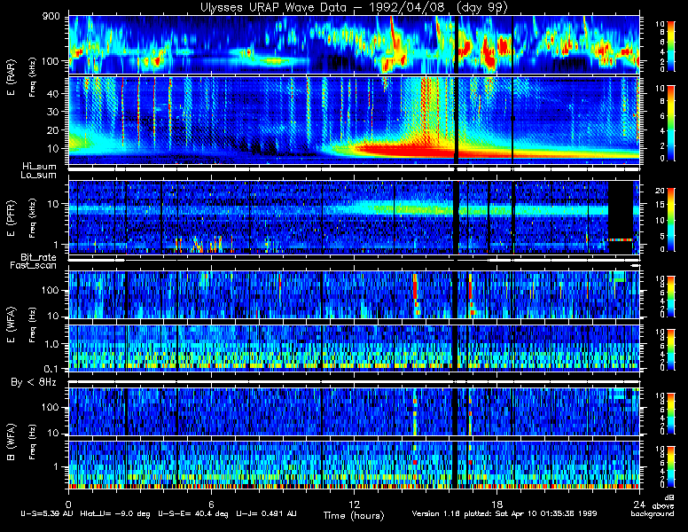Click the color bar beside the E (WFA) 10-100 Hz panel
This screenshot has width=688, height=532.
(671, 296)
